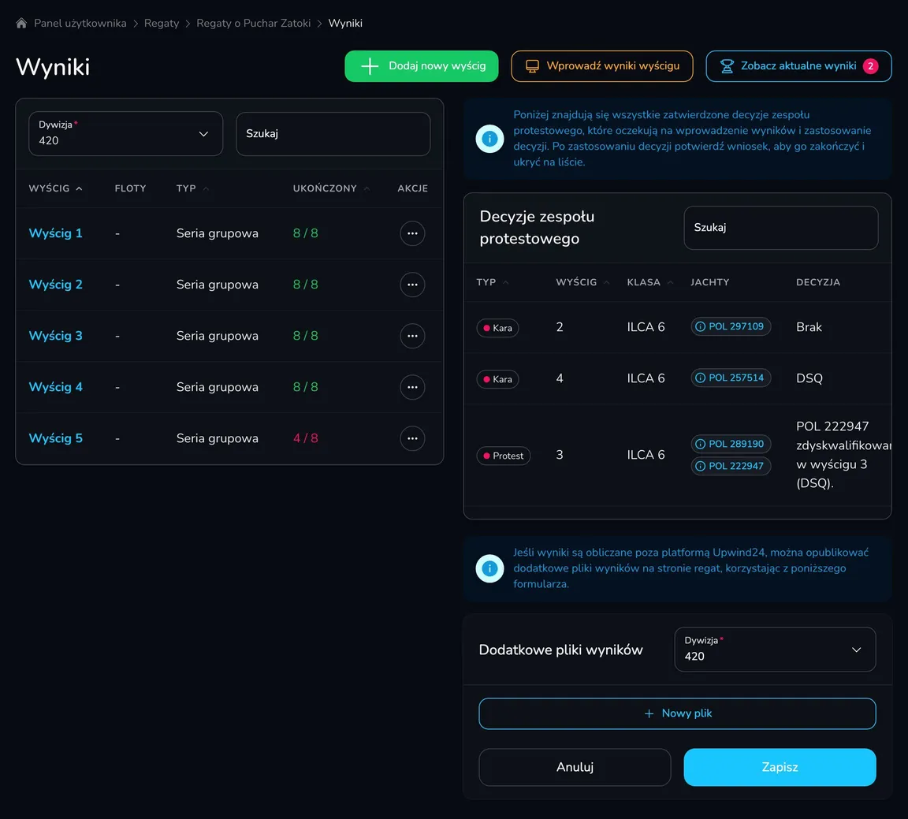Open the Dywizja dropdown above races table
The height and width of the screenshot is (819, 908).
click(x=125, y=134)
